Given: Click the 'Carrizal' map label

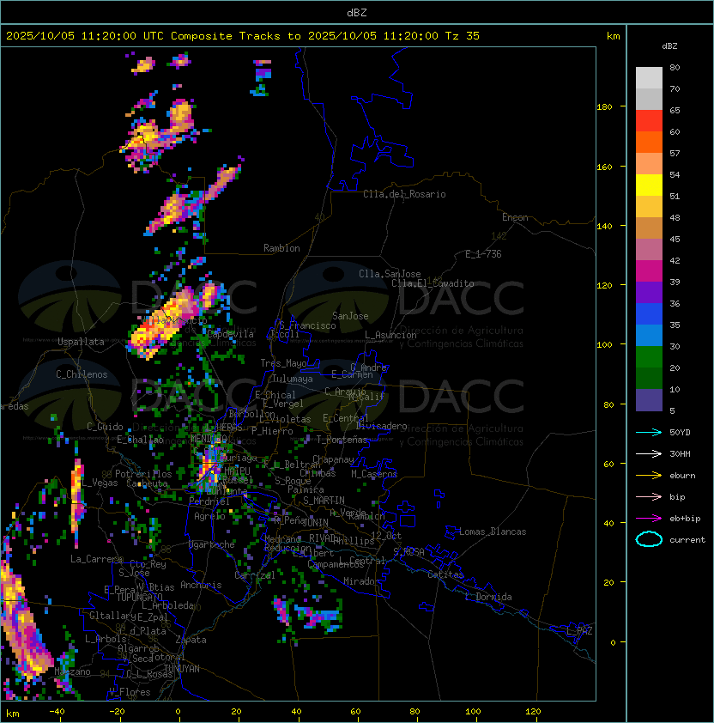Looking at the screenshot, I should 255,575.
